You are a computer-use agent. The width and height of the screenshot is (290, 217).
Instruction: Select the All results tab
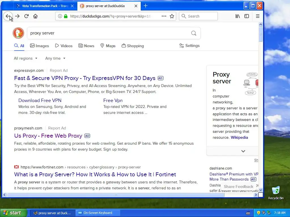pyautogui.click(x=19, y=46)
